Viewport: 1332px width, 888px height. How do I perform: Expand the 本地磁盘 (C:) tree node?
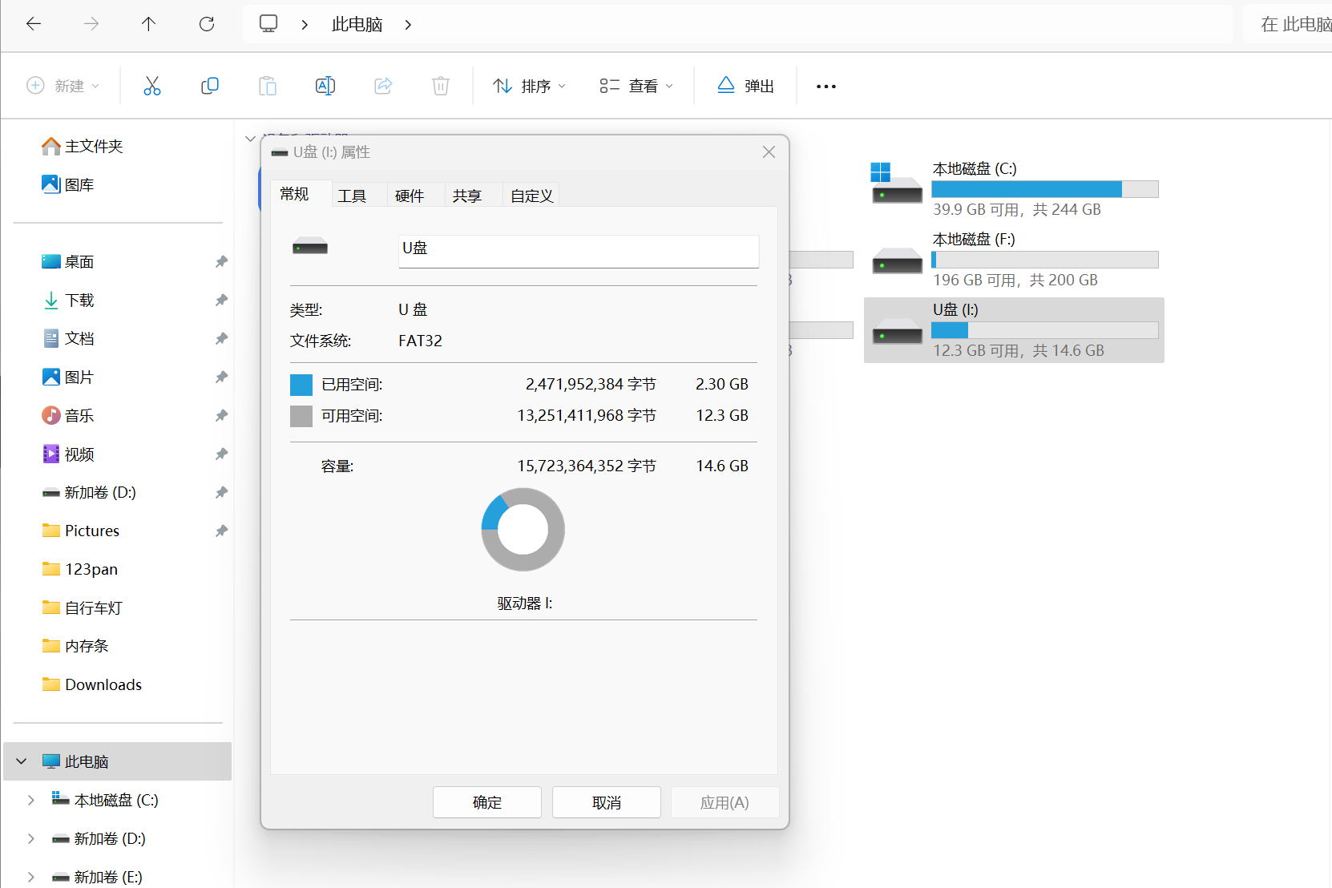tap(30, 800)
